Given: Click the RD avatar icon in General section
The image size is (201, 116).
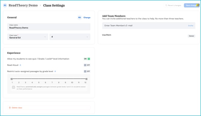Looking at the screenshot, I should pyautogui.click(x=79, y=18).
